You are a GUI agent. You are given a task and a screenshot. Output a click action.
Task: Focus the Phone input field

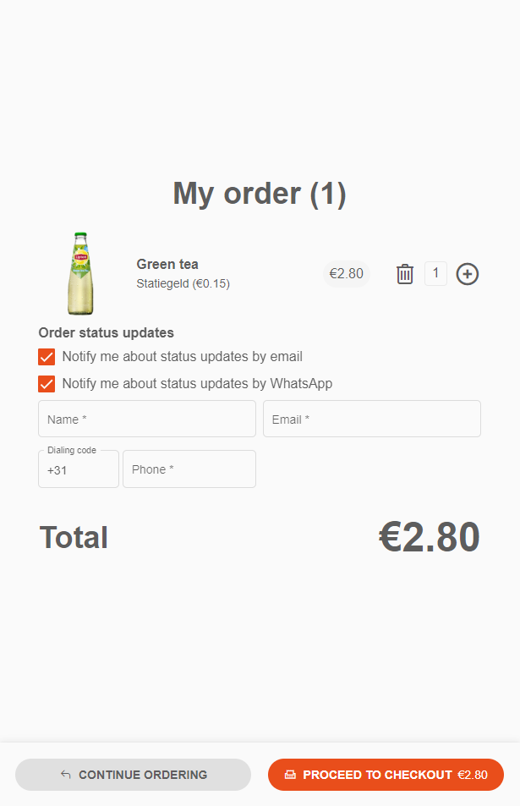(x=189, y=469)
